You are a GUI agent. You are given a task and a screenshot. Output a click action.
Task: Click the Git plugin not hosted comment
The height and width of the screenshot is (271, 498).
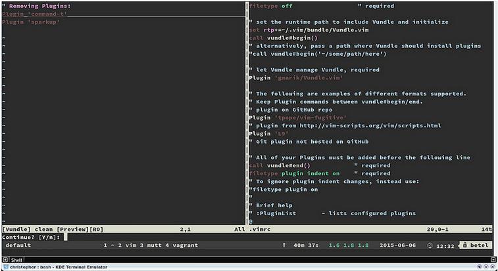[309, 142]
